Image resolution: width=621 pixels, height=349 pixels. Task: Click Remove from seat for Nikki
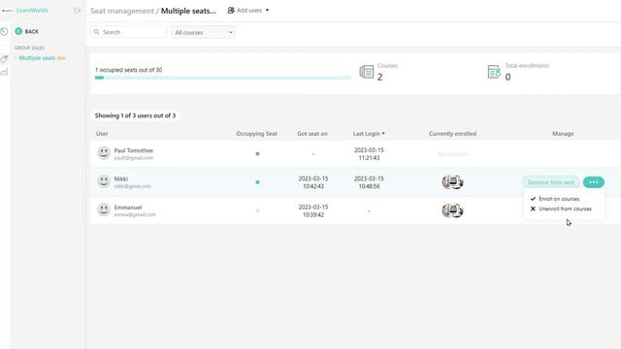551,182
